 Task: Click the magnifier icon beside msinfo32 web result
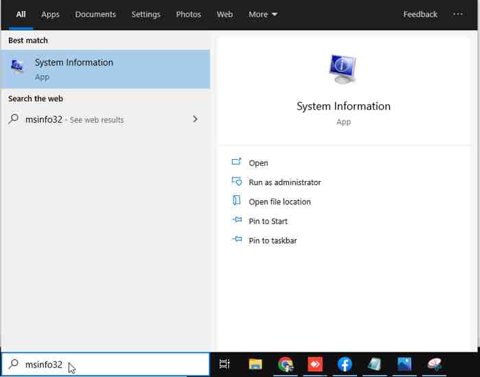click(13, 119)
